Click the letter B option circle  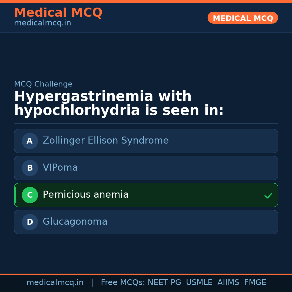click(30, 168)
